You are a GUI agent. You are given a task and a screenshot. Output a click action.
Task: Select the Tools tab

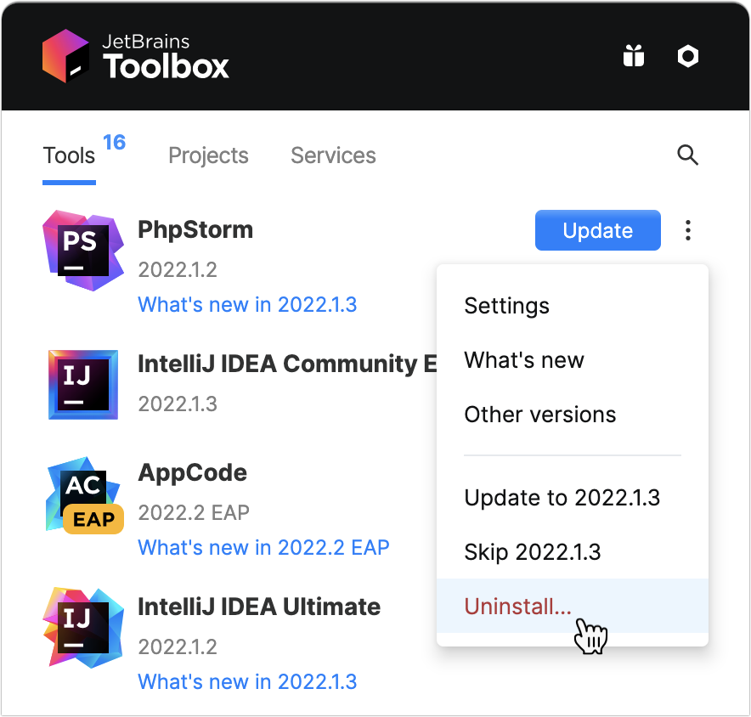(68, 155)
